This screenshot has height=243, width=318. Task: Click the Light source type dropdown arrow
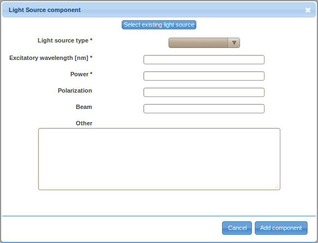coord(234,42)
